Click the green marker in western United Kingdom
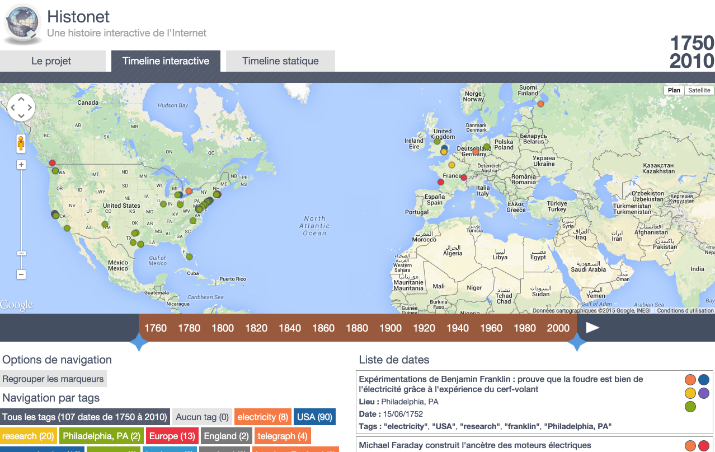Screen dimensions: 715x452 point(436,142)
